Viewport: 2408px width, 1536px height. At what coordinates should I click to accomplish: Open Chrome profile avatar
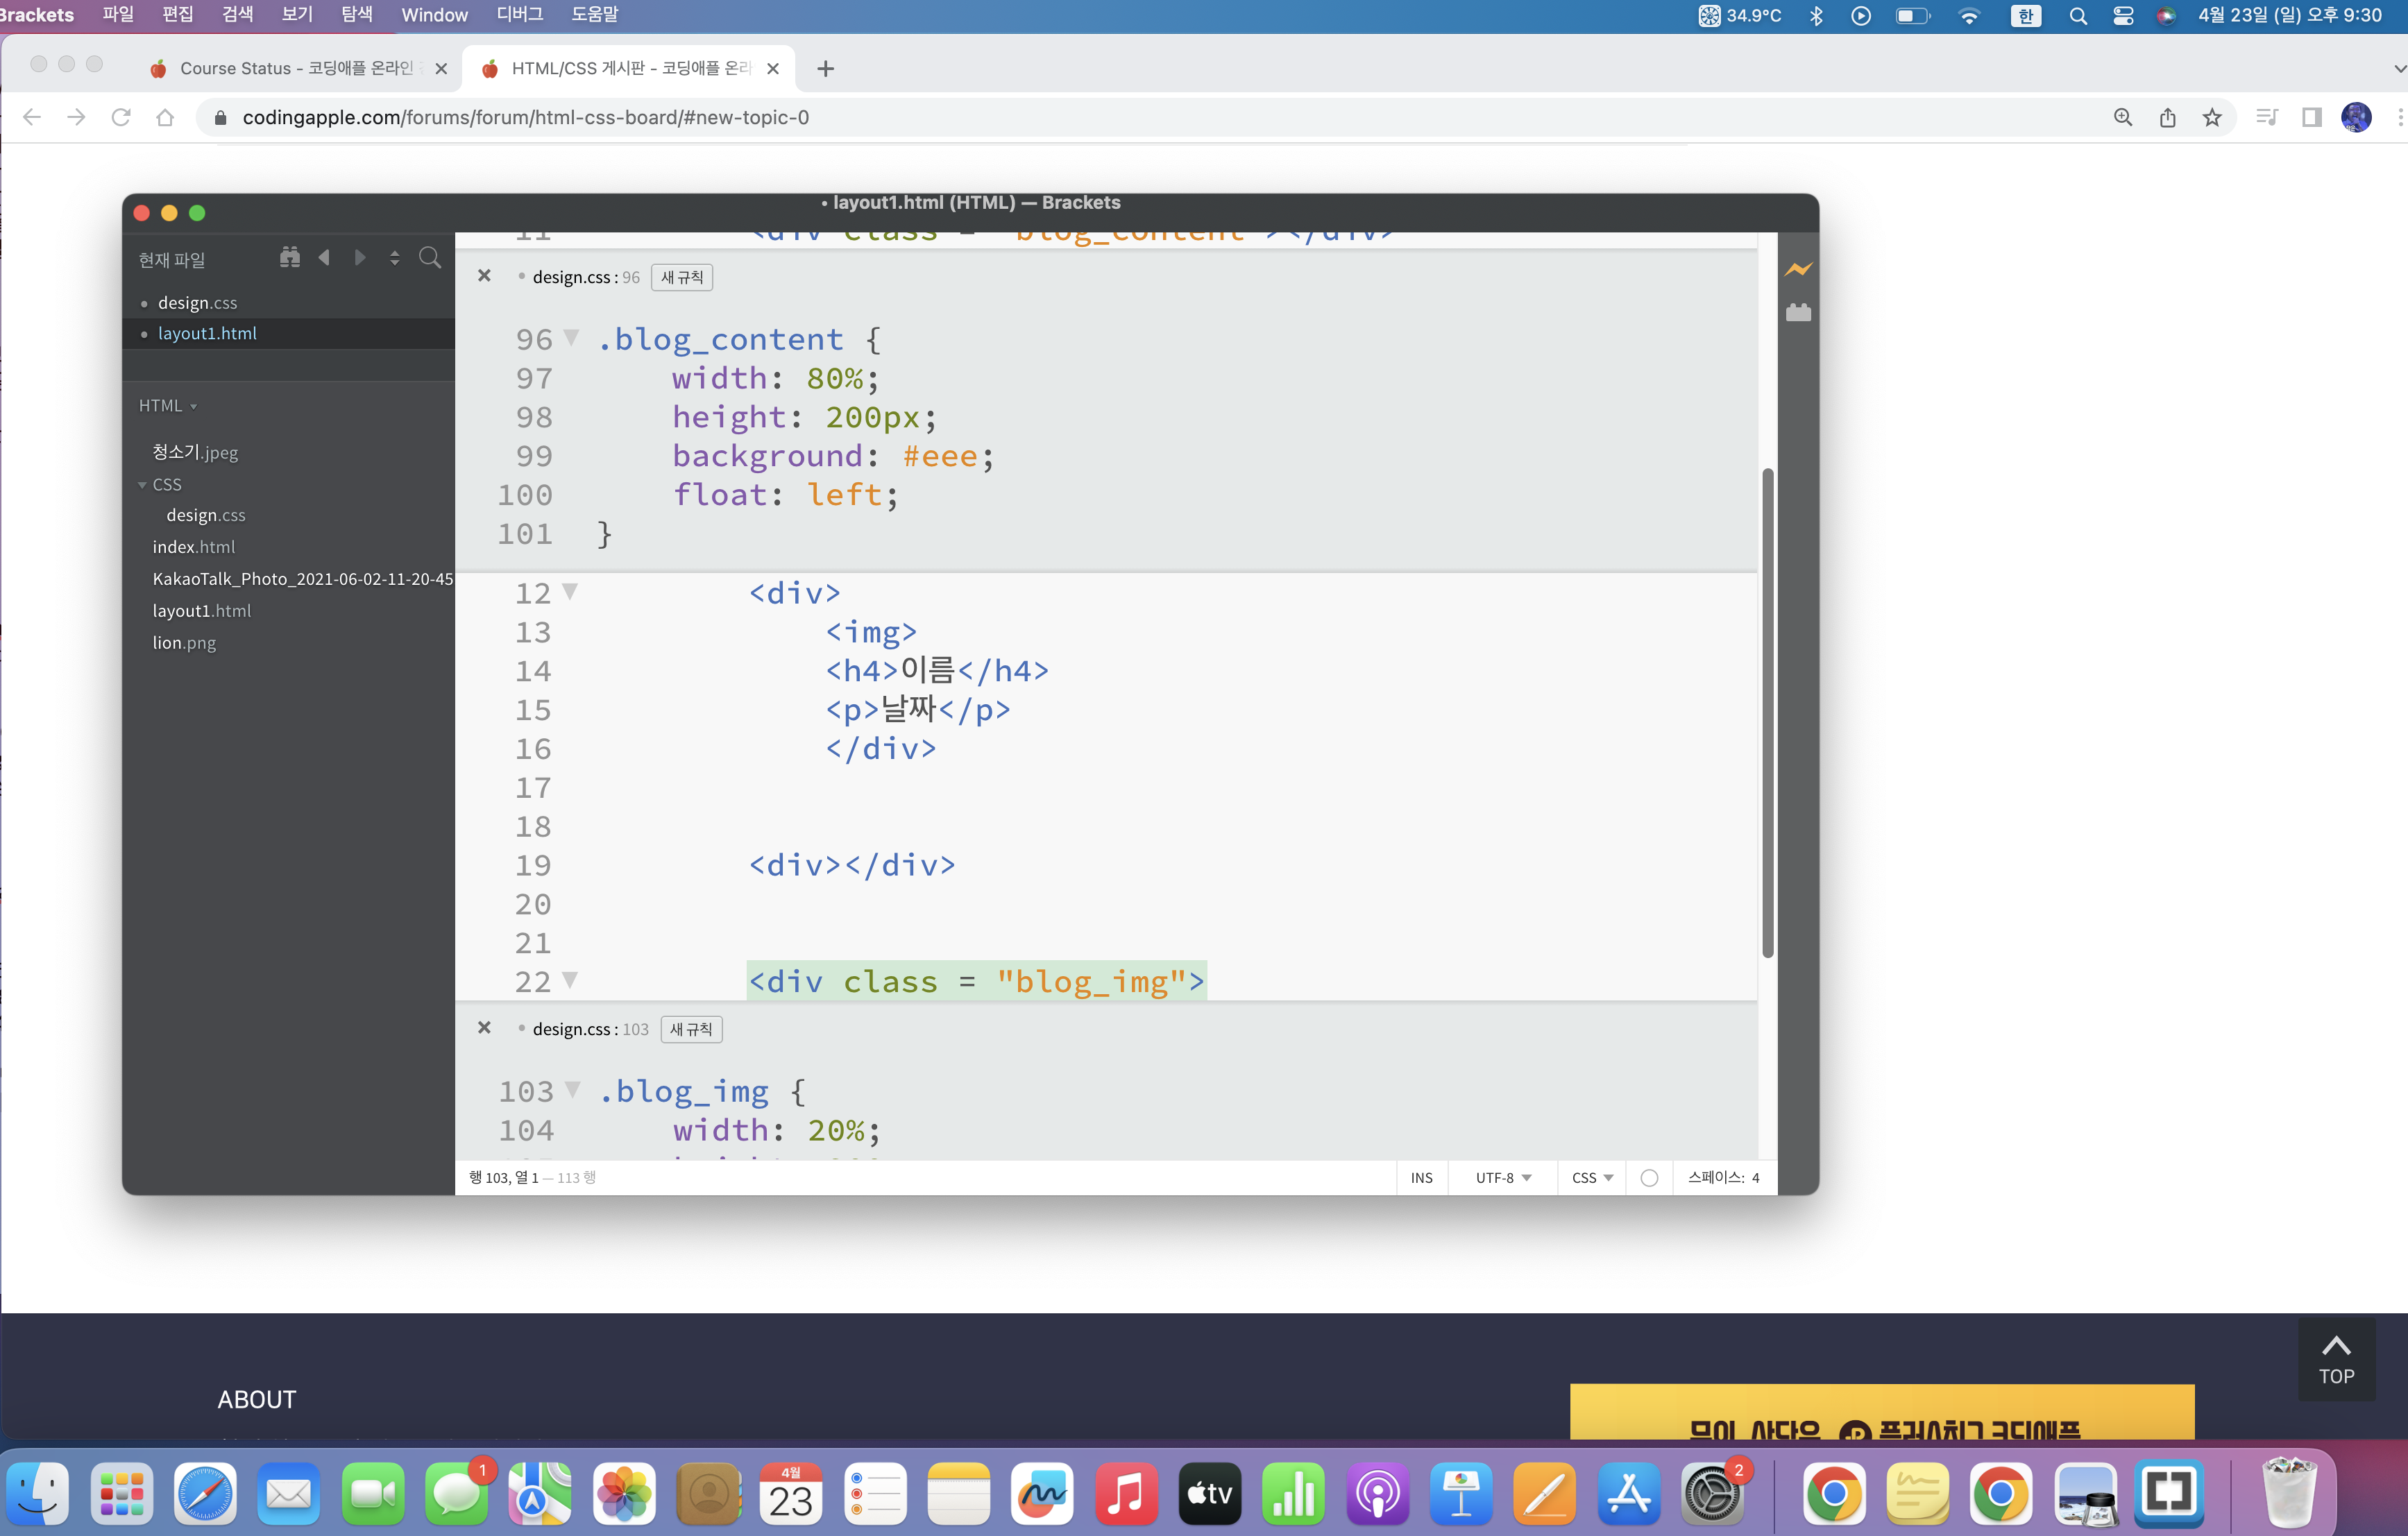(x=2356, y=118)
